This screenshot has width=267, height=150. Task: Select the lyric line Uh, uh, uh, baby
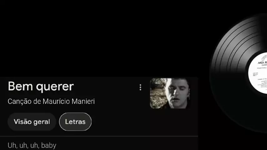(32, 145)
